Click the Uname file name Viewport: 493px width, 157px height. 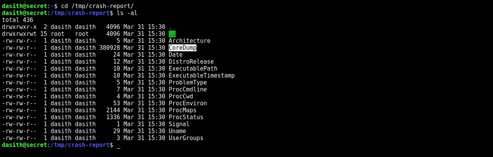177,131
